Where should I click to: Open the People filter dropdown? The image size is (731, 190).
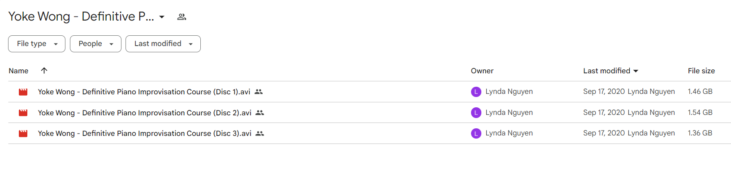point(95,44)
